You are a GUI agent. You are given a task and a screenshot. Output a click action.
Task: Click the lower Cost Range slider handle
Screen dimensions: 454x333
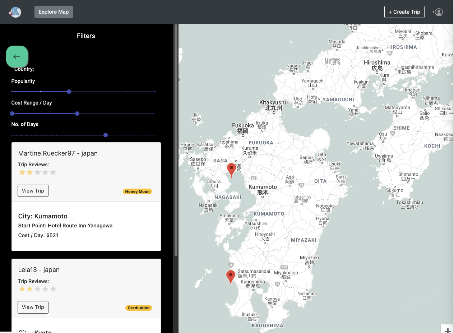tap(12, 114)
